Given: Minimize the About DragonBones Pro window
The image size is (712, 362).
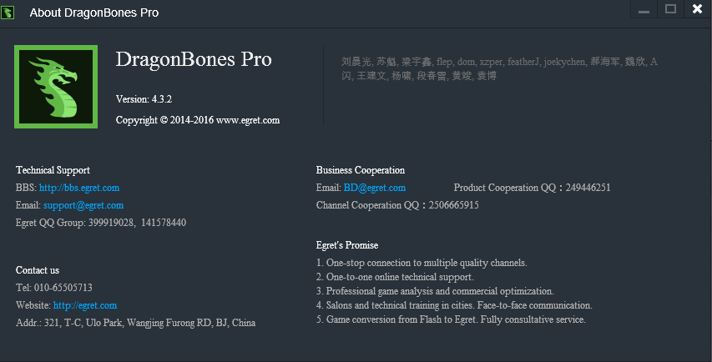Looking at the screenshot, I should pyautogui.click(x=644, y=9).
